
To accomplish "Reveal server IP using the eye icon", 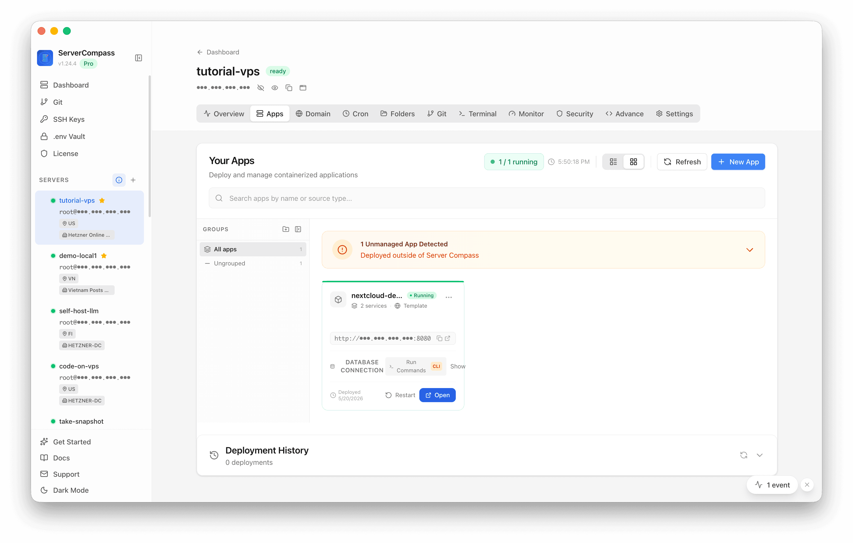I will point(275,88).
